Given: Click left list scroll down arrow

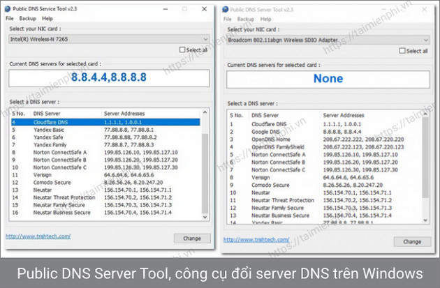Looking at the screenshot, I should [x=205, y=217].
